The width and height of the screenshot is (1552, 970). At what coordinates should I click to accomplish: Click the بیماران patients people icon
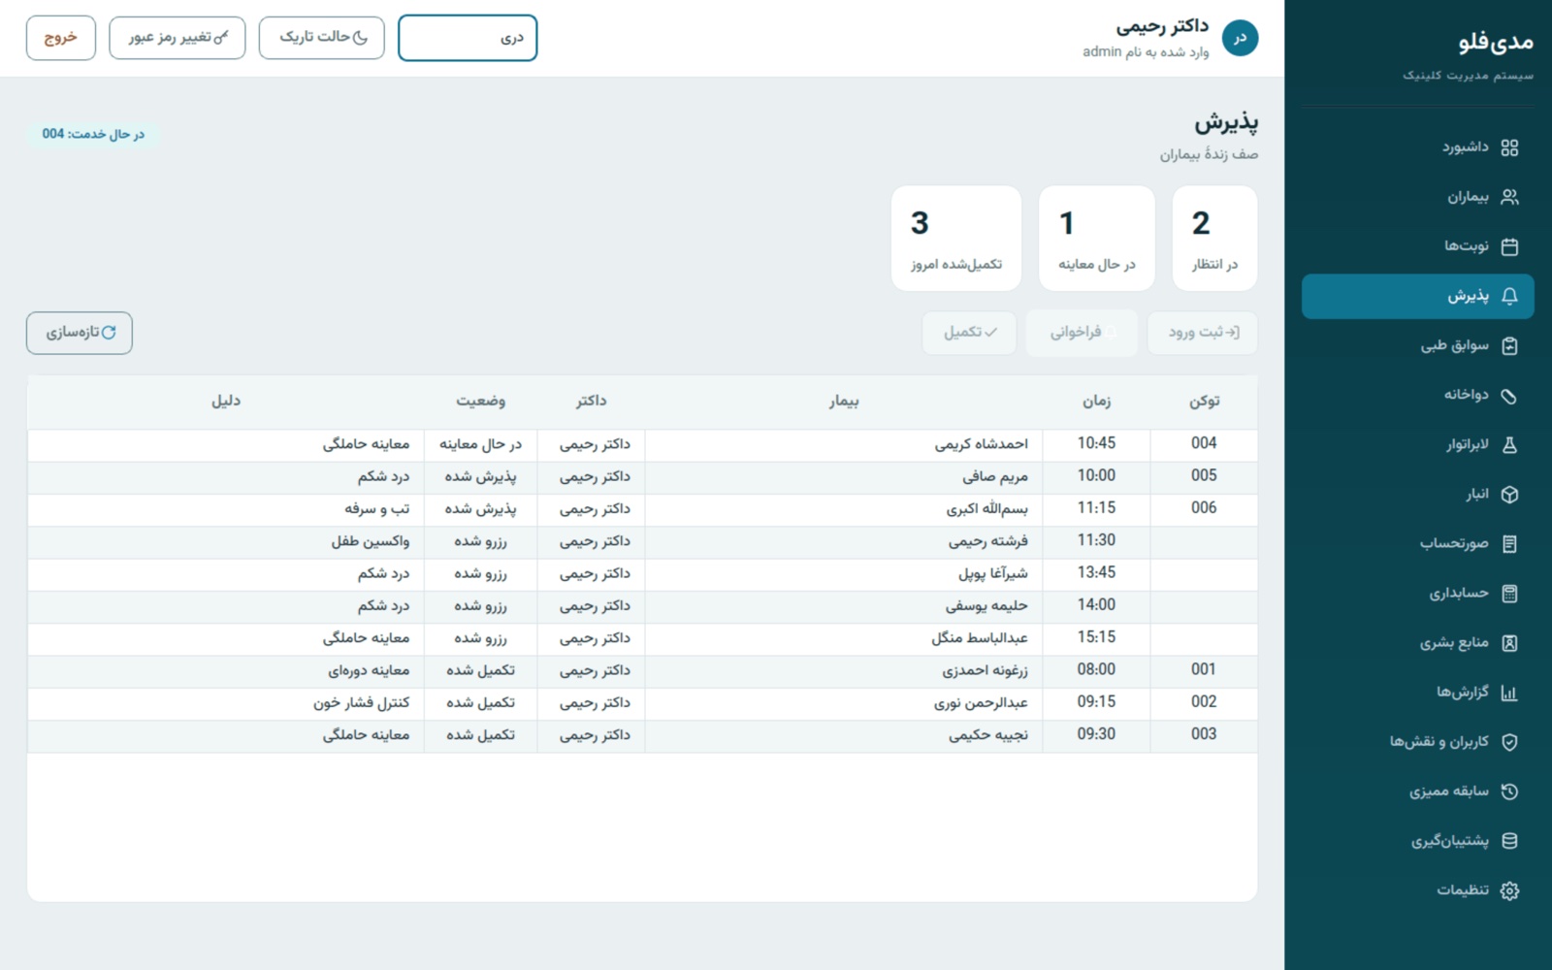click(x=1509, y=197)
